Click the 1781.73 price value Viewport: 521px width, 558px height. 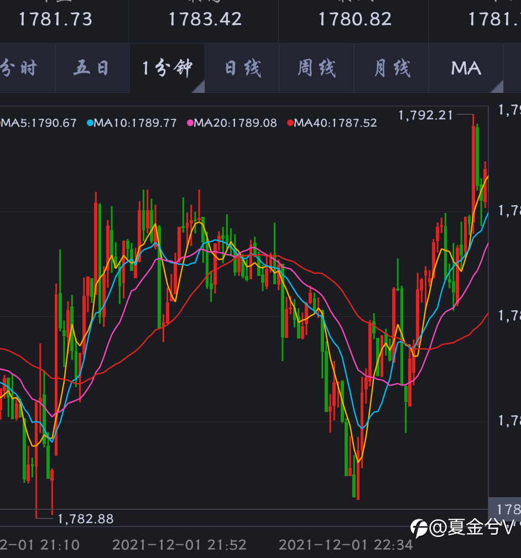55,19
